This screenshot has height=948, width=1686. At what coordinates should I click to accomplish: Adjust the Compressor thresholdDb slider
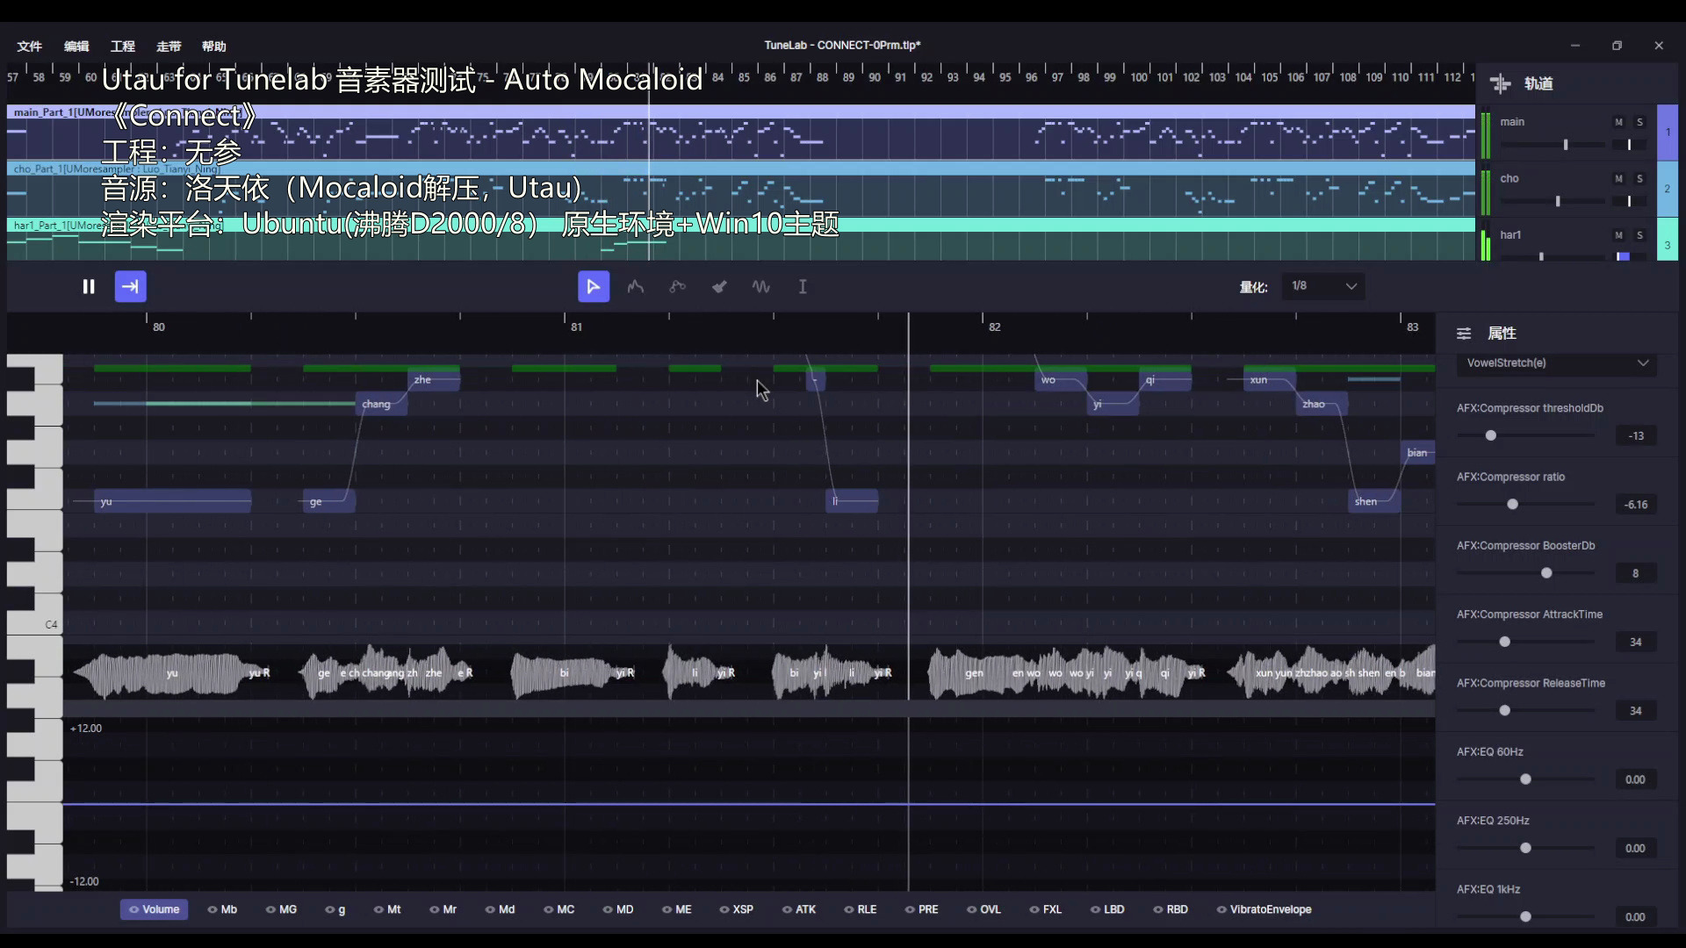(x=1526, y=435)
